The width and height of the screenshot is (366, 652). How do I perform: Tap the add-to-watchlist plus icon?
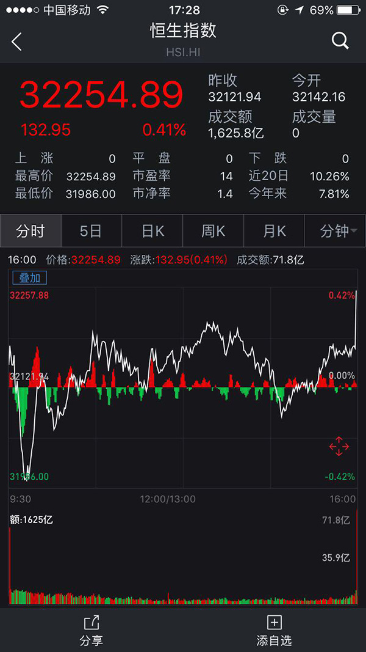[274, 623]
